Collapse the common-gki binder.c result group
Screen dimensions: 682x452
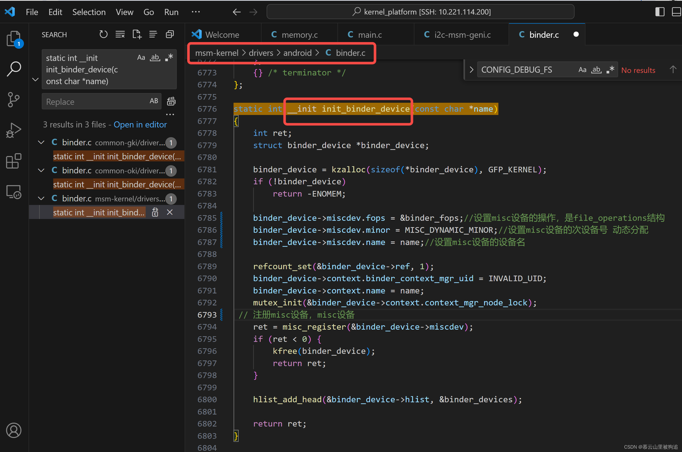[41, 143]
